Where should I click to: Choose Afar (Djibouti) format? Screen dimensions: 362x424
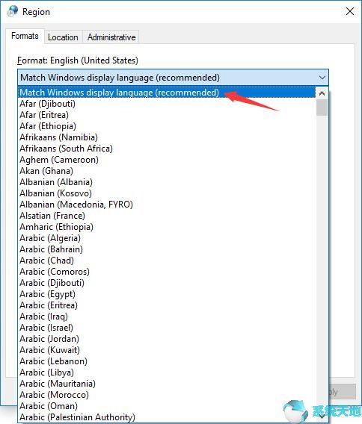(167, 104)
